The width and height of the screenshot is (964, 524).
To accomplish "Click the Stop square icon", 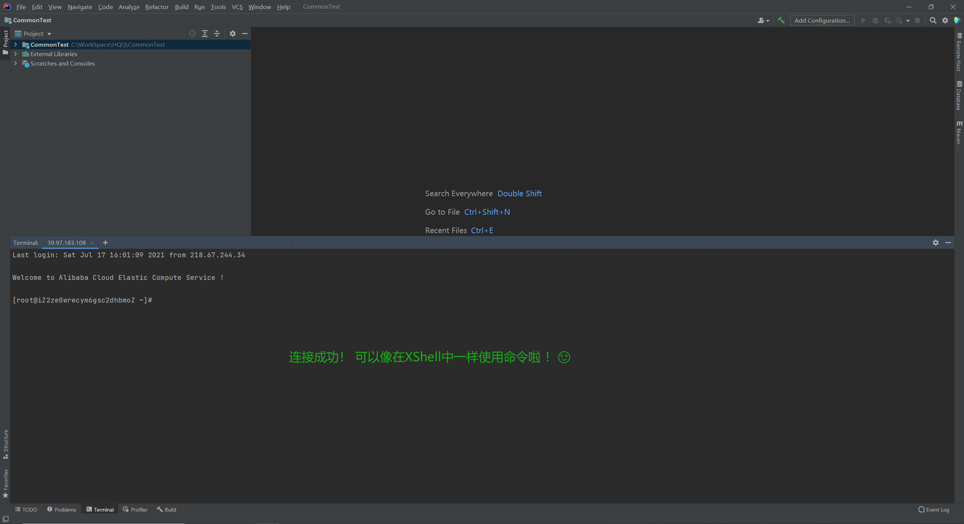I will 917,20.
